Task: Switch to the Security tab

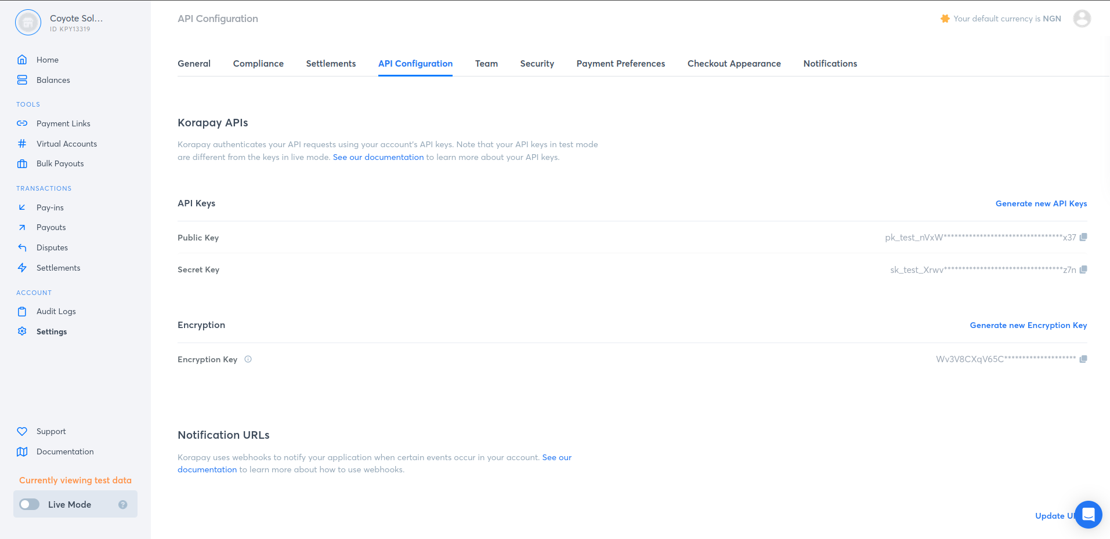Action: (x=537, y=64)
